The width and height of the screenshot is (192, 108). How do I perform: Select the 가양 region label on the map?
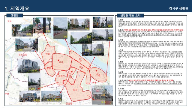(x=80, y=60)
